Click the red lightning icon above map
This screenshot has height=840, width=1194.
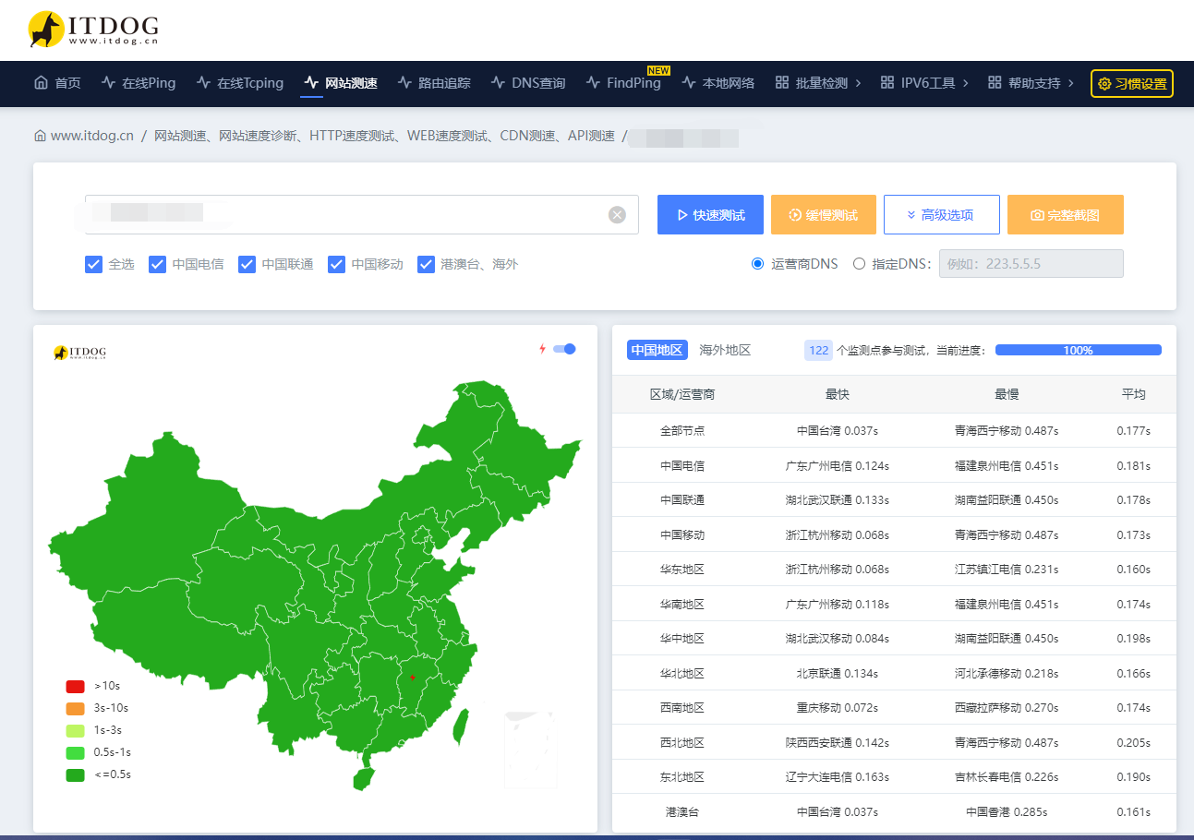pyautogui.click(x=542, y=349)
